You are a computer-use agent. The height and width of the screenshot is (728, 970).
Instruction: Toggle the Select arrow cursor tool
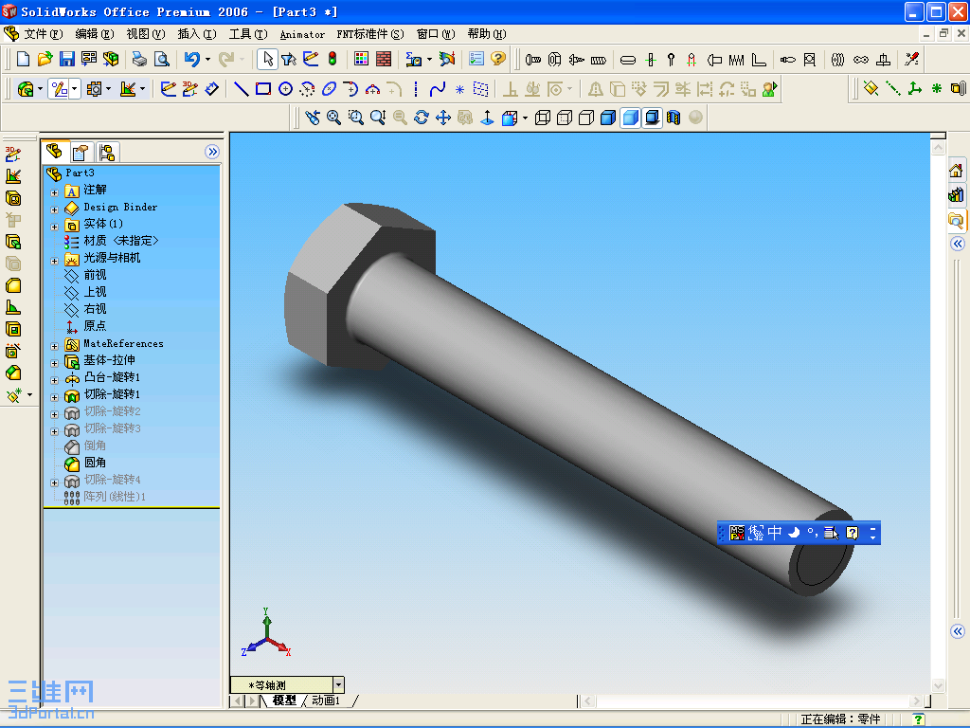tap(267, 59)
